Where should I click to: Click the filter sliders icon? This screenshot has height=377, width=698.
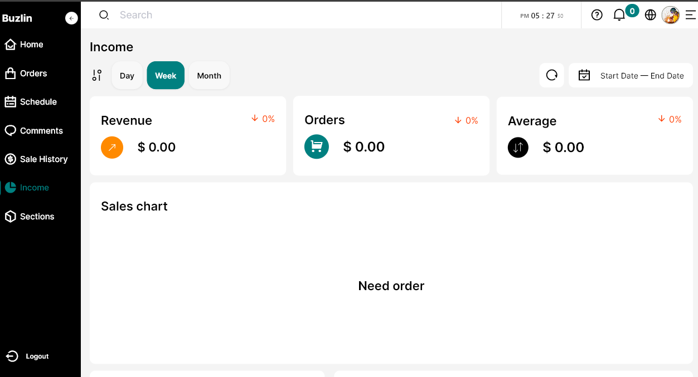click(x=97, y=75)
